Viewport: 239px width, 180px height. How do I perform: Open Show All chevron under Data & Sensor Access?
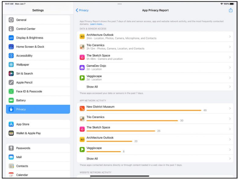230,87
